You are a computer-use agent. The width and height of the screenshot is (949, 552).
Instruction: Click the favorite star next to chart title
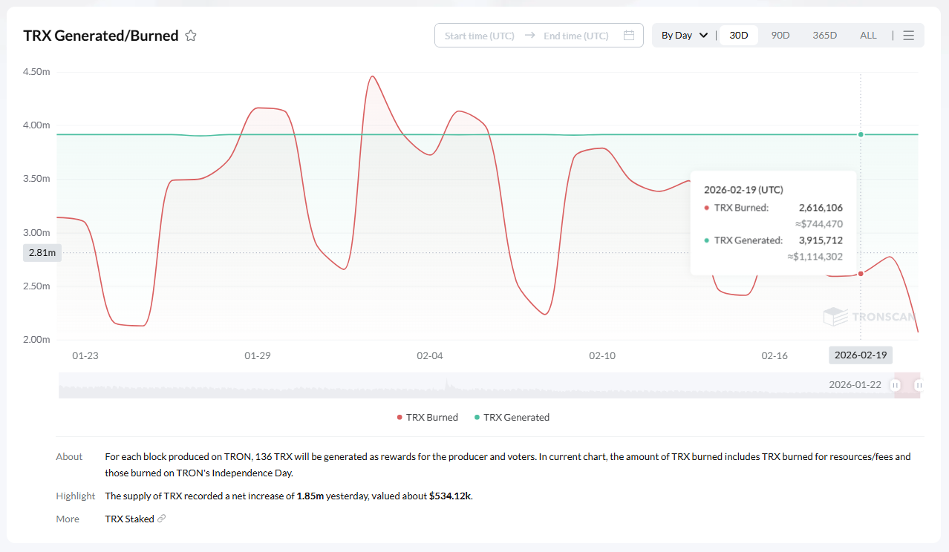point(191,36)
